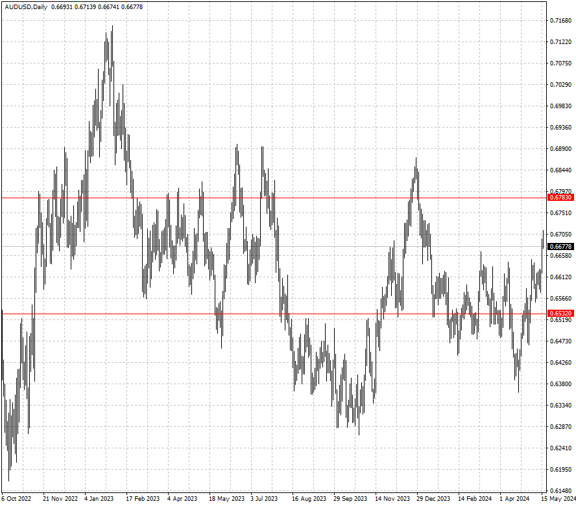
Task: Click the current price tag 0.66778
Action: pyautogui.click(x=560, y=247)
